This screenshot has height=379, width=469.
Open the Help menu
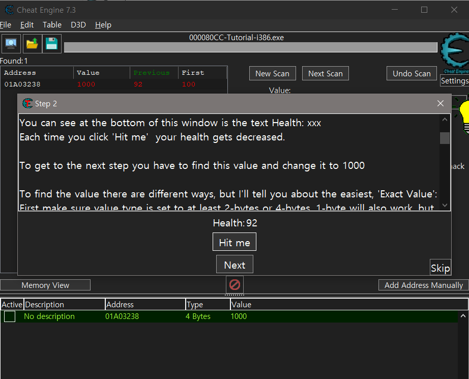[103, 25]
